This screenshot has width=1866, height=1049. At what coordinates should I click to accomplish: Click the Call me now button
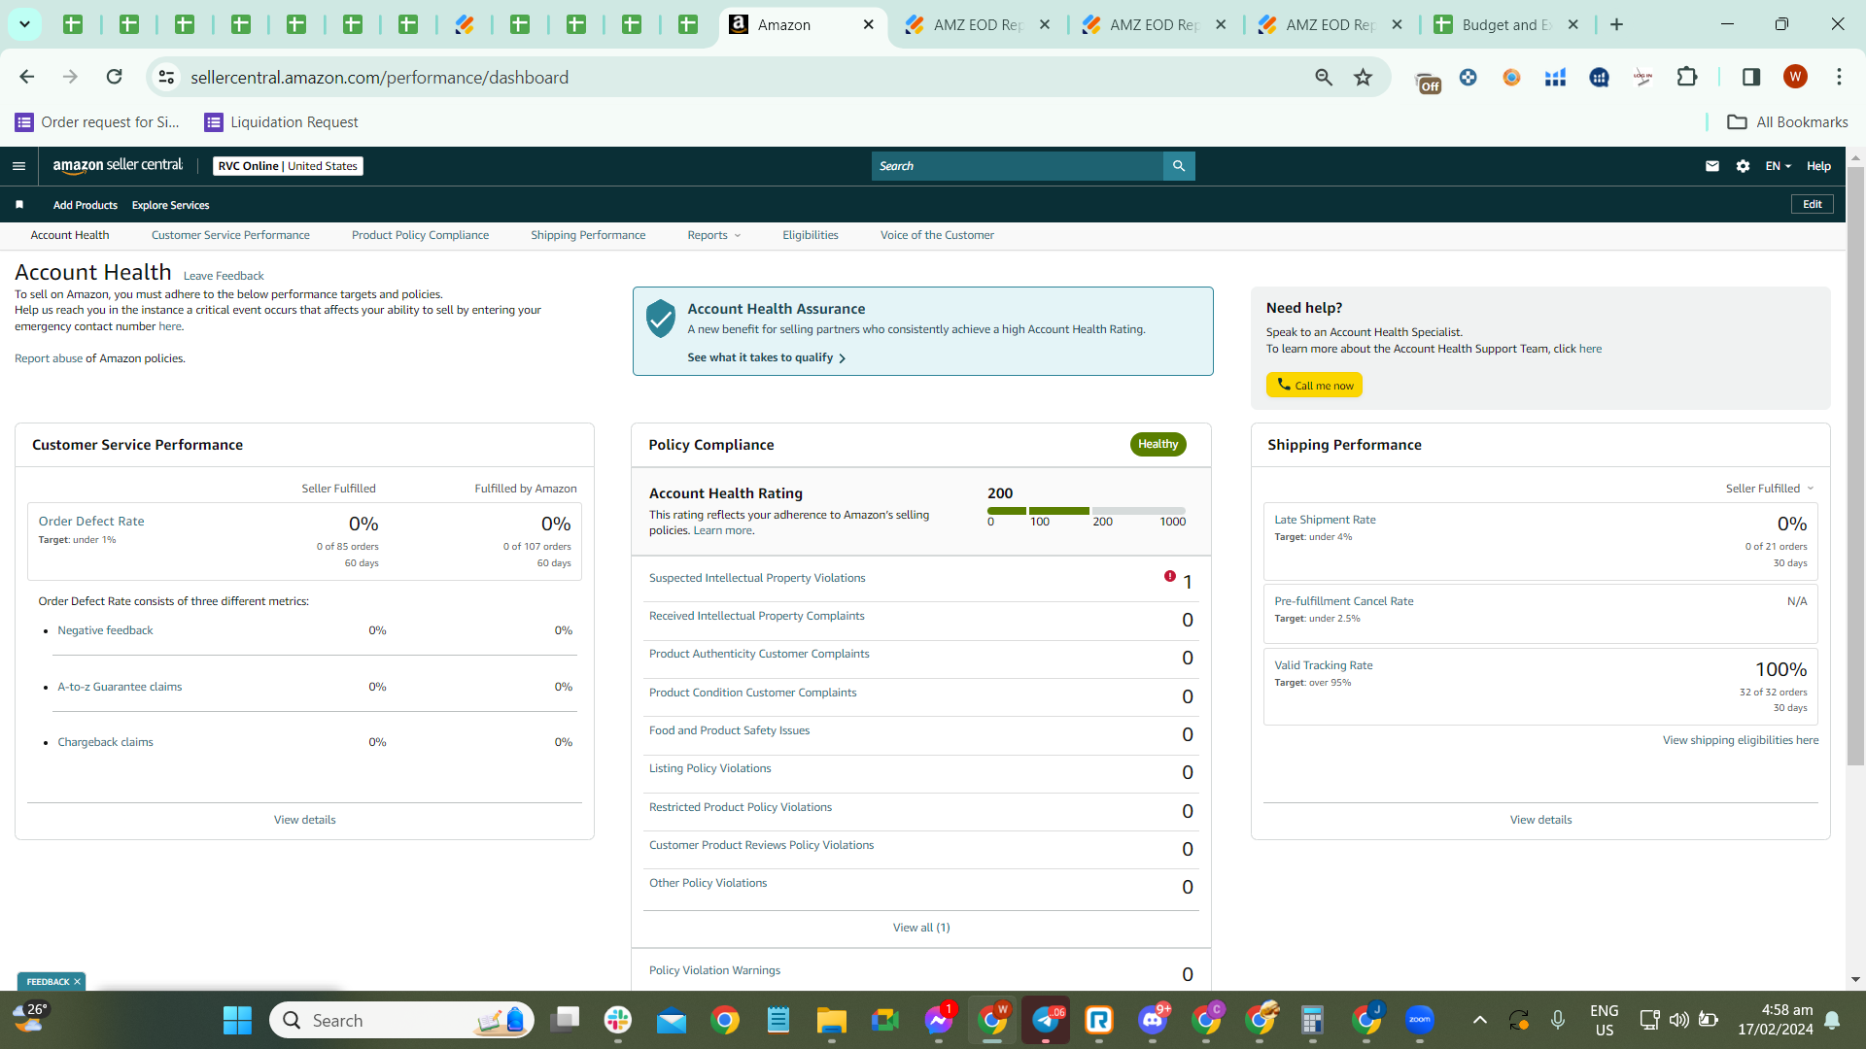point(1314,386)
